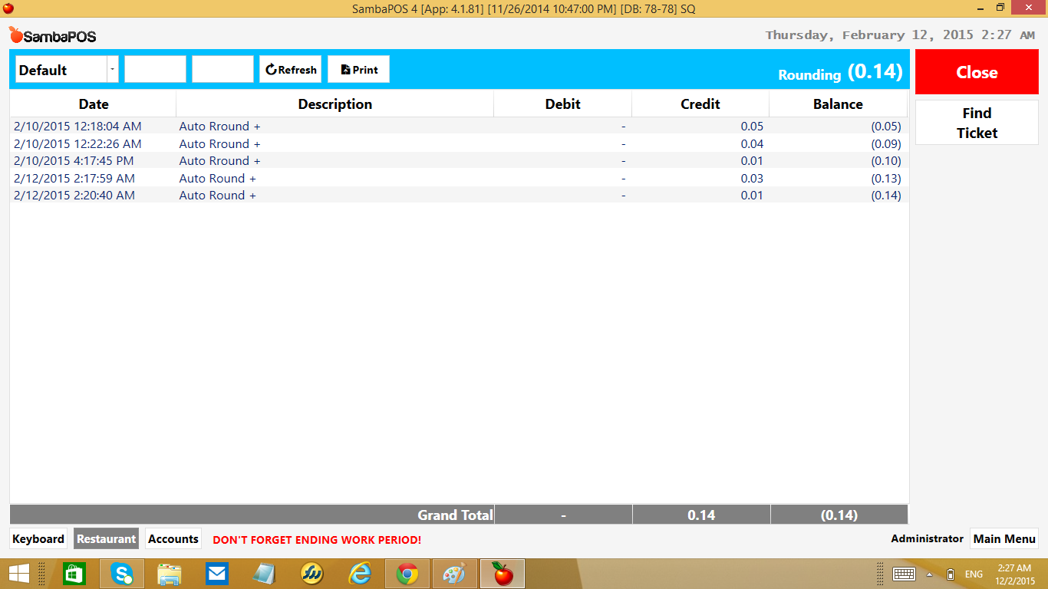Show the on-screen Keyboard

point(38,539)
